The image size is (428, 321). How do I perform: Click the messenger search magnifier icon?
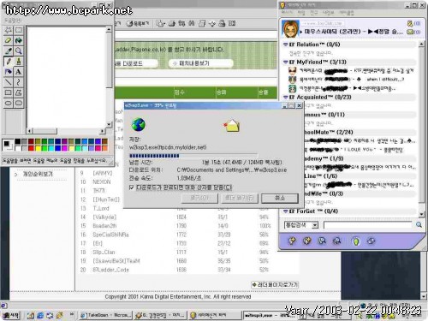[419, 224]
